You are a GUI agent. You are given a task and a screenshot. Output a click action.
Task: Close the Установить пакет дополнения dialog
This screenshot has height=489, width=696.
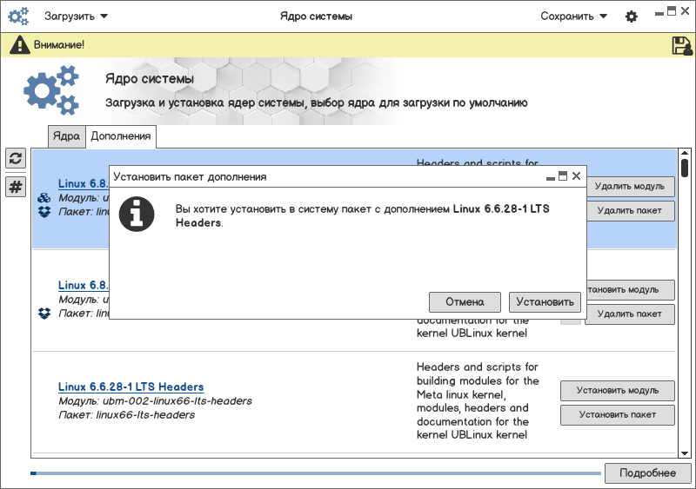[x=576, y=176]
